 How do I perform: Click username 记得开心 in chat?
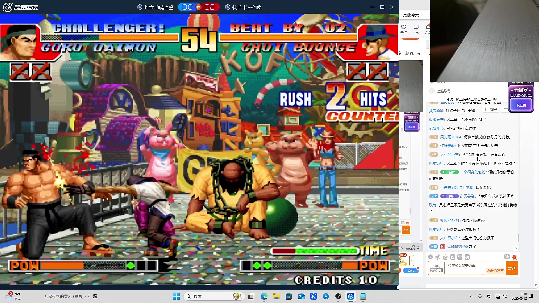[437, 128]
